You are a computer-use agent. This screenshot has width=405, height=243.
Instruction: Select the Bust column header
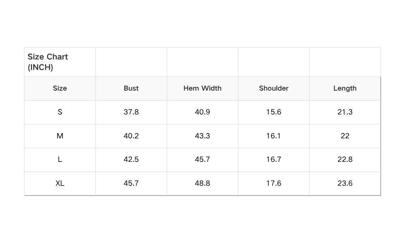(x=131, y=88)
